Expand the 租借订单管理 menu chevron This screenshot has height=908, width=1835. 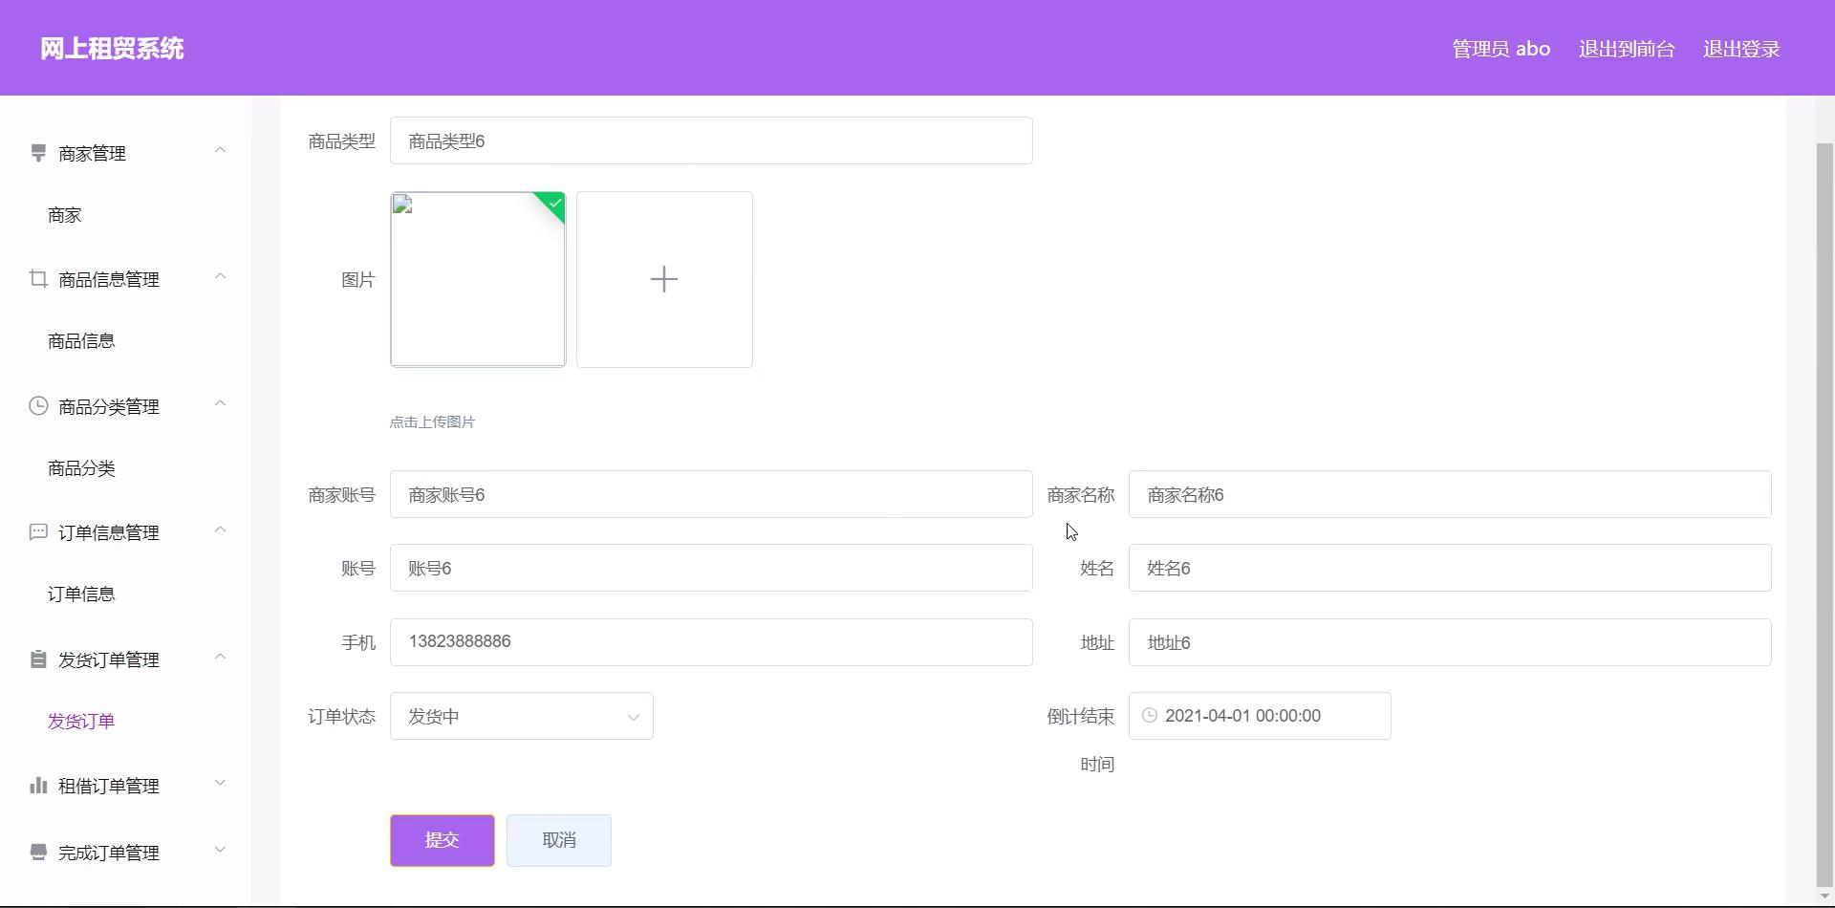click(221, 784)
